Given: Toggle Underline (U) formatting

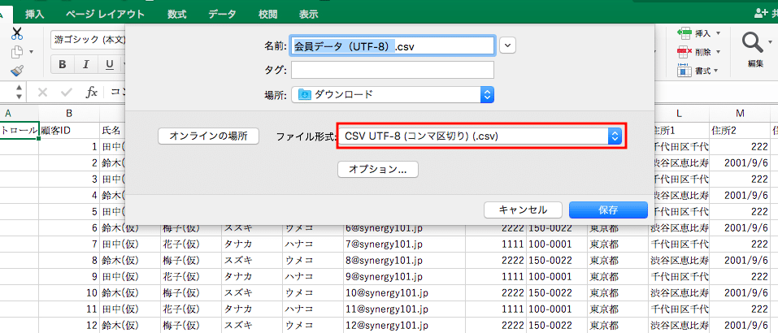Looking at the screenshot, I should point(110,64).
